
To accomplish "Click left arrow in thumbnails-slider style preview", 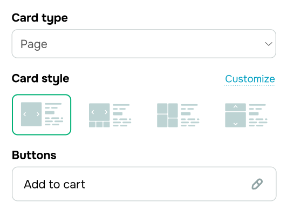I will 93,112.
